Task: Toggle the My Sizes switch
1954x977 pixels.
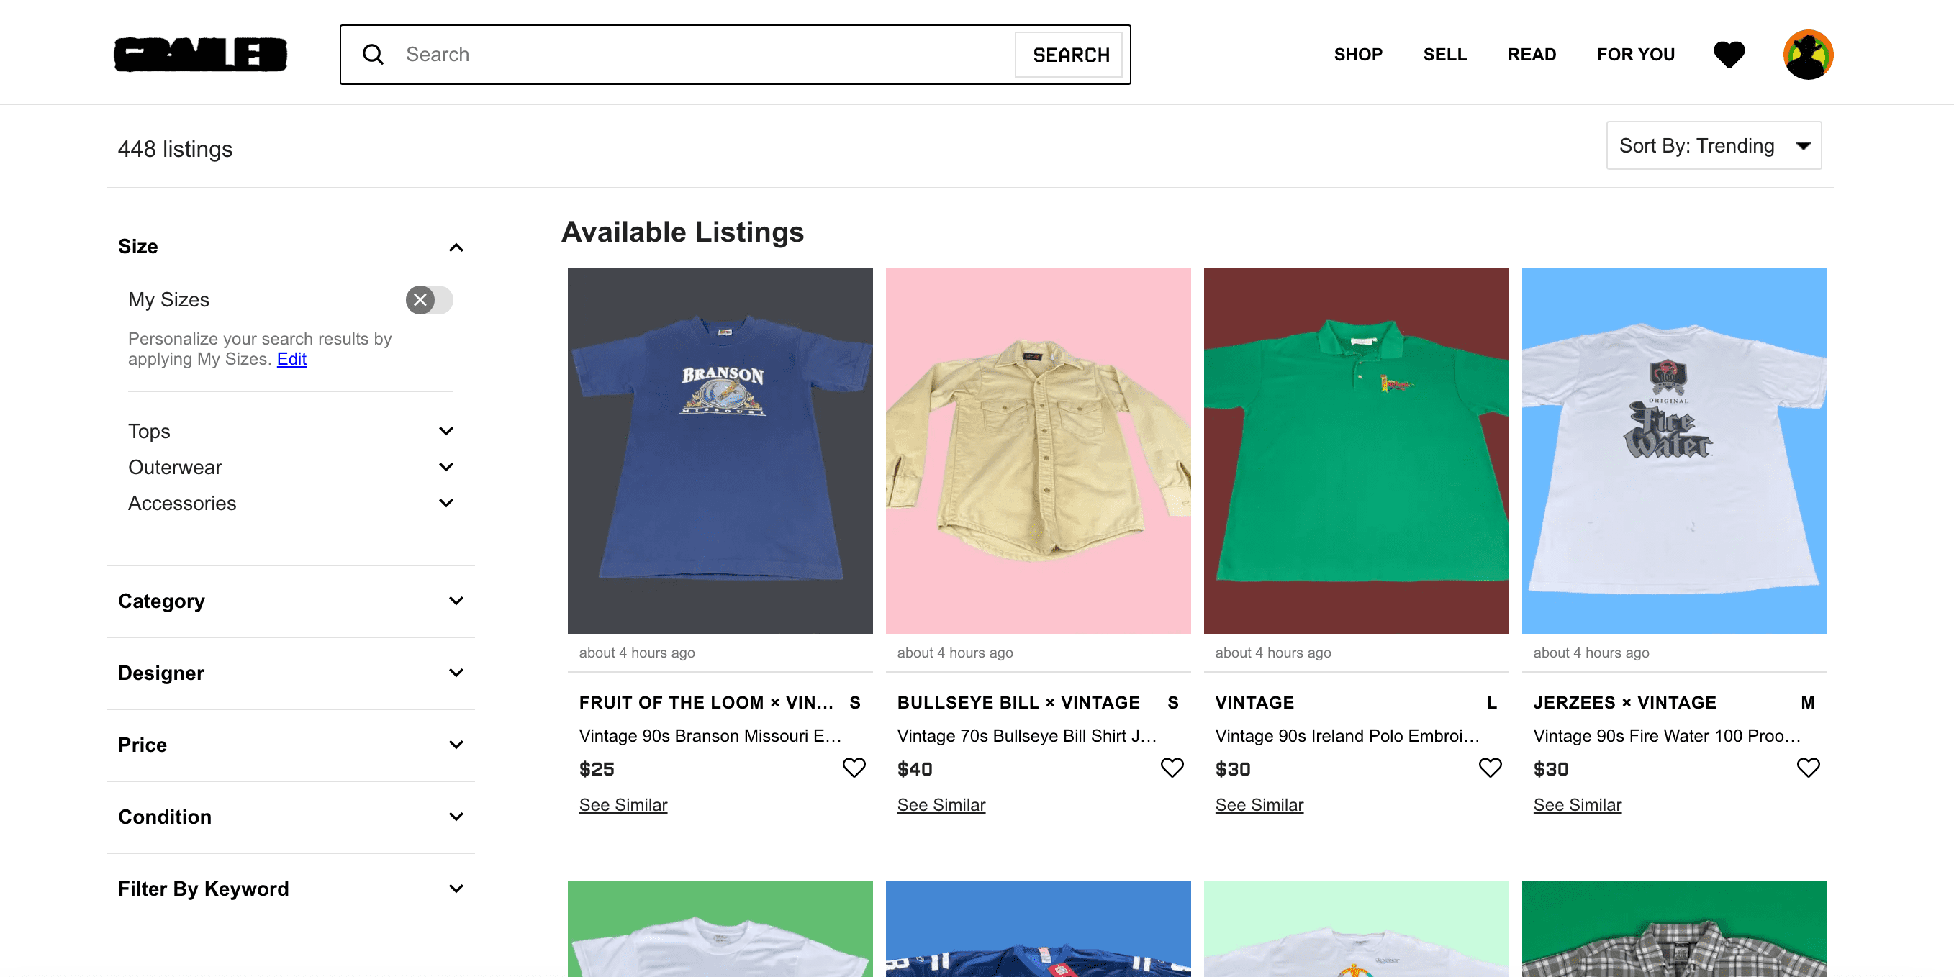Action: pos(428,299)
